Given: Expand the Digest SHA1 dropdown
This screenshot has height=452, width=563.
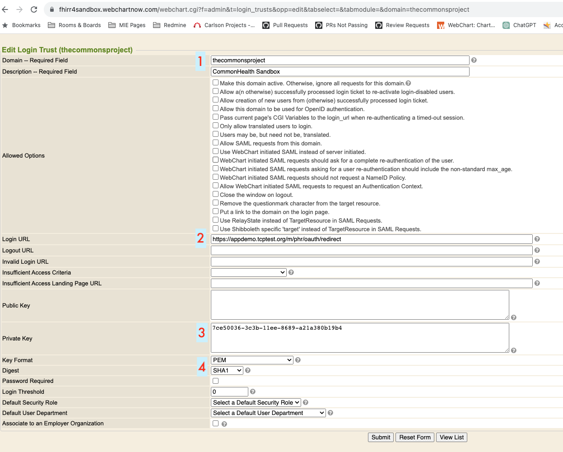Looking at the screenshot, I should tap(227, 370).
